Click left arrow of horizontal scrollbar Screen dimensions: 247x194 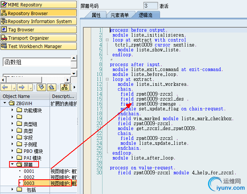pos(3,80)
